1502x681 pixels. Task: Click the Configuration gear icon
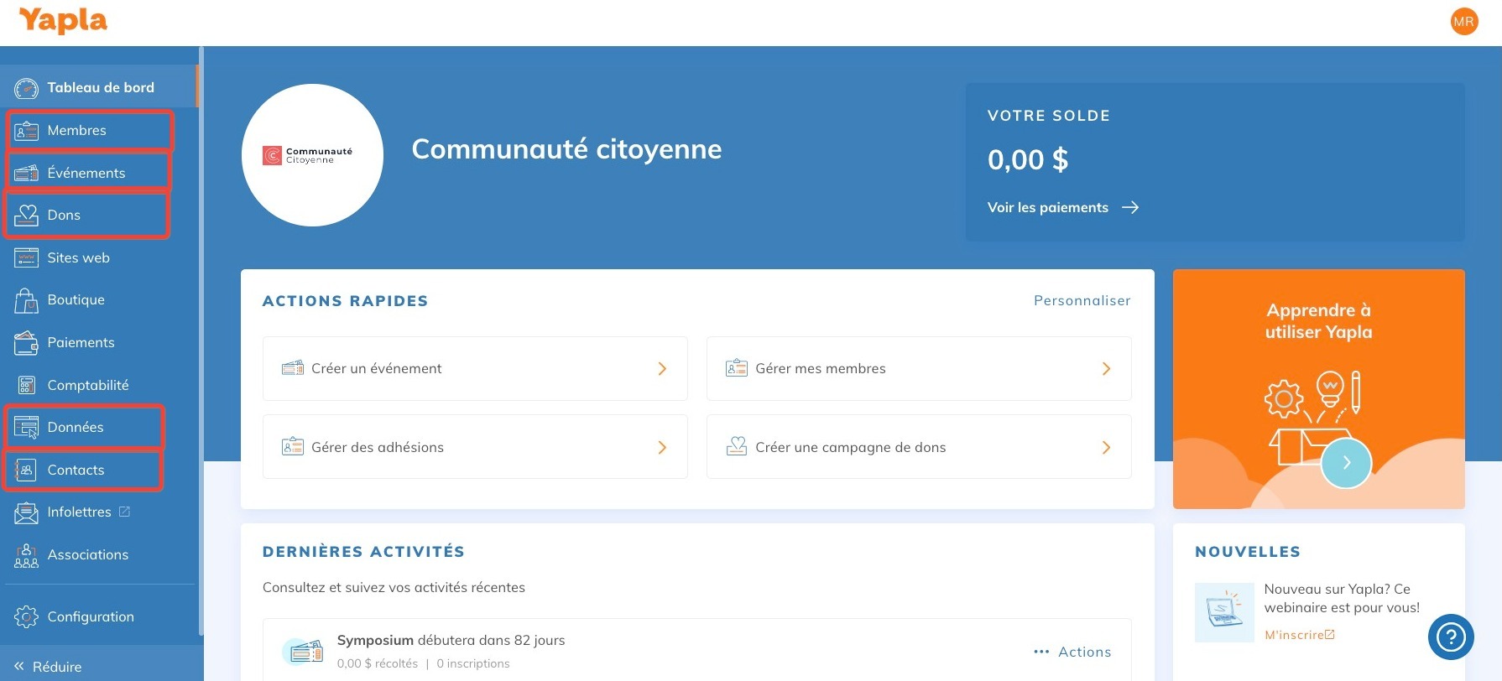[x=26, y=617]
